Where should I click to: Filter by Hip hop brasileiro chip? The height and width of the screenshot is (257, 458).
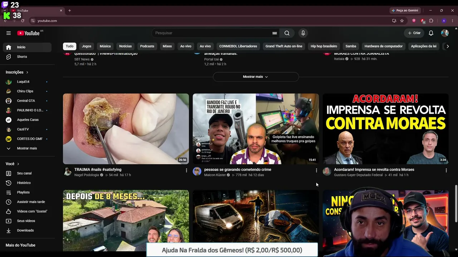click(324, 46)
